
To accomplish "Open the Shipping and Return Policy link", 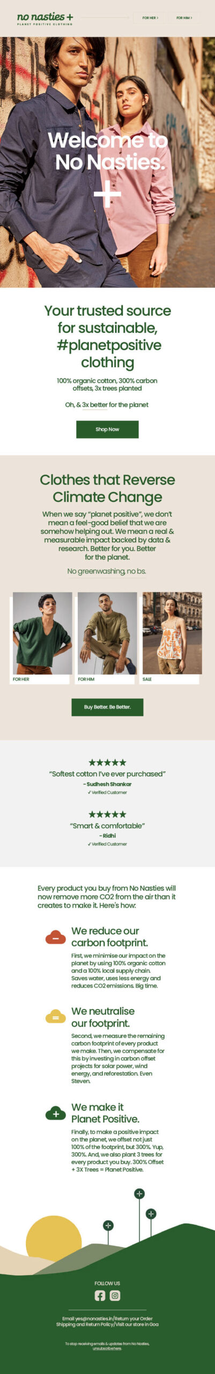I will click(x=85, y=1324).
